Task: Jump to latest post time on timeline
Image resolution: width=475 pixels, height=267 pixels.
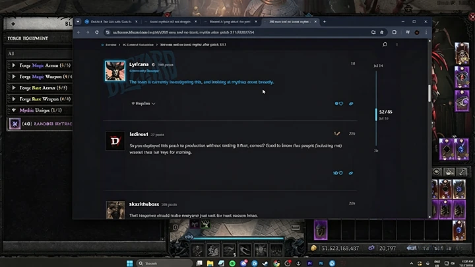Action: point(376,151)
